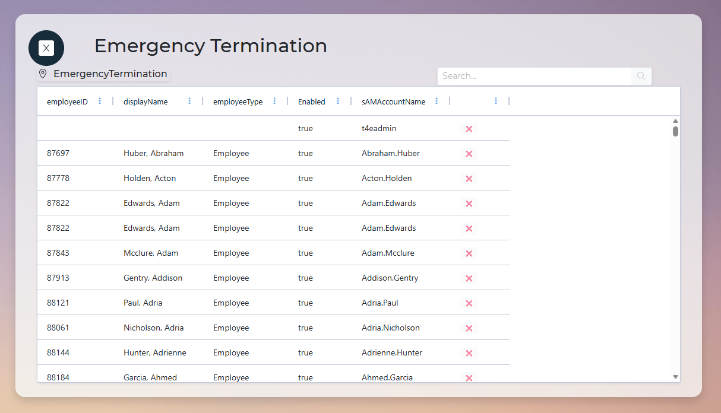The image size is (721, 413).
Task: Select the EmergencyTermination breadcrumb label
Action: [110, 74]
